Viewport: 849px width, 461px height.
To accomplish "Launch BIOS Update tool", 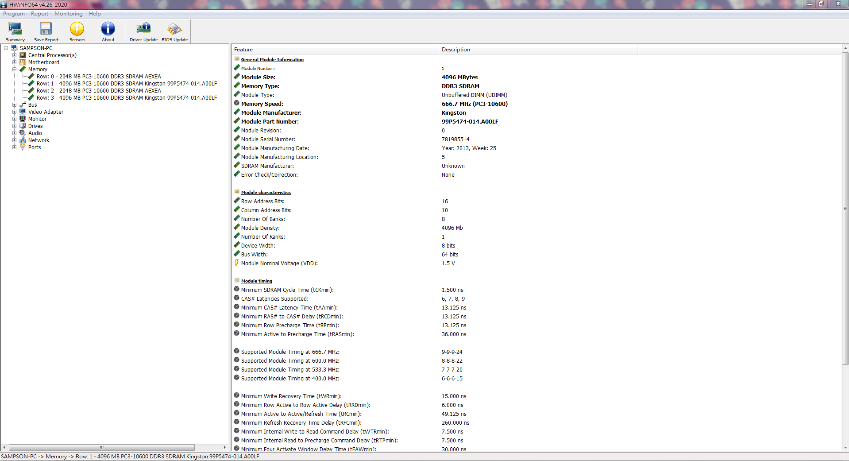I will [x=174, y=31].
